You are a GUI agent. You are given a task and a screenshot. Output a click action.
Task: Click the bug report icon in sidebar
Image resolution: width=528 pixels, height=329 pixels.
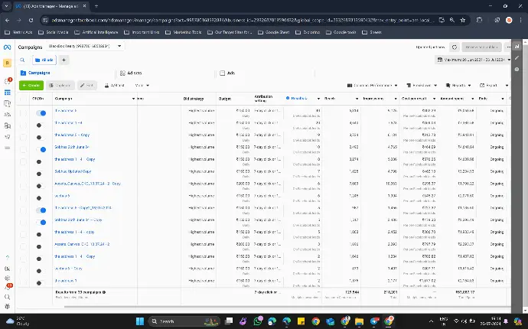(8, 307)
